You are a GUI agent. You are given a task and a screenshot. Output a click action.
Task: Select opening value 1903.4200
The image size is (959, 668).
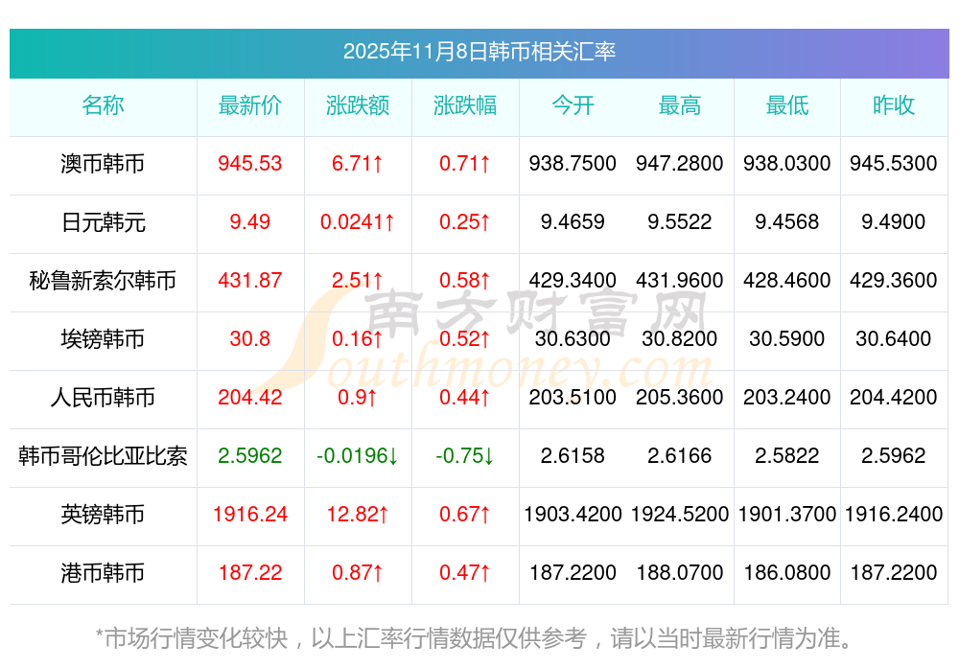pyautogui.click(x=573, y=515)
